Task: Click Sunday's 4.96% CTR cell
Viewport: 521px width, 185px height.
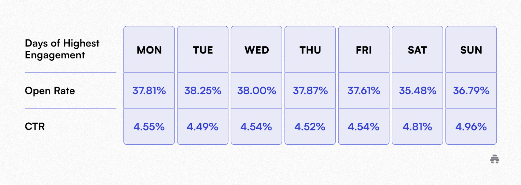Action: (x=471, y=127)
